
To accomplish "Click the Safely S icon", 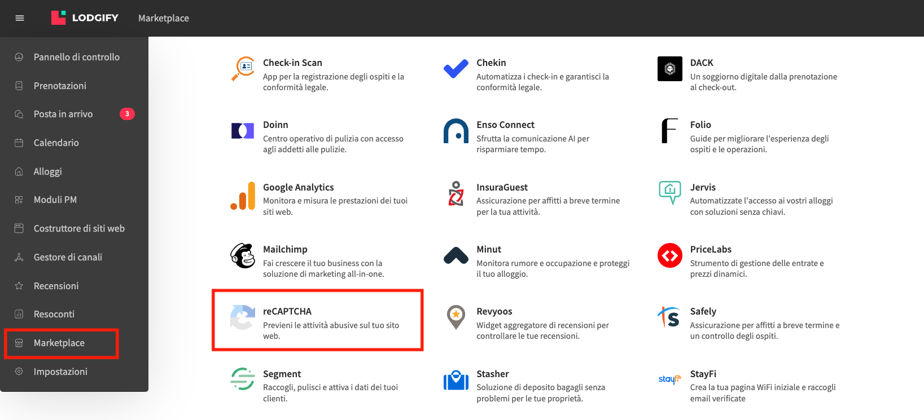I will (670, 317).
